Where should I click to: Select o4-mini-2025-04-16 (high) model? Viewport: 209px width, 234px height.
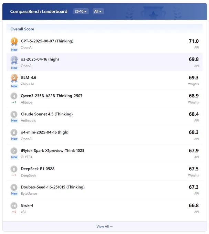pyautogui.click(x=44, y=132)
